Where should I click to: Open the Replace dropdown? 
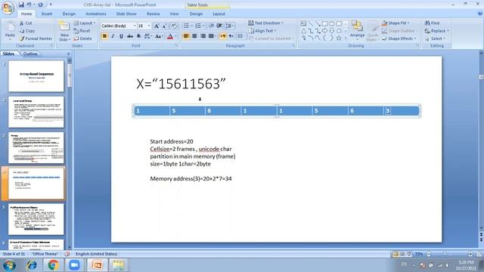pyautogui.click(x=437, y=31)
